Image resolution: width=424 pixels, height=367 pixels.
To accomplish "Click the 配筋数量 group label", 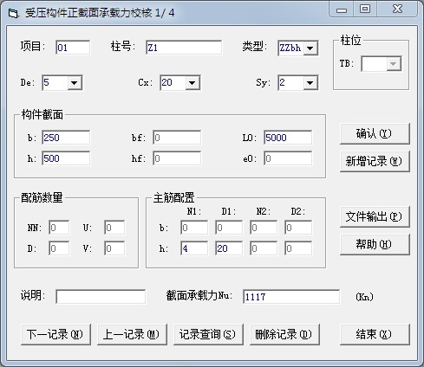I will tap(42, 198).
